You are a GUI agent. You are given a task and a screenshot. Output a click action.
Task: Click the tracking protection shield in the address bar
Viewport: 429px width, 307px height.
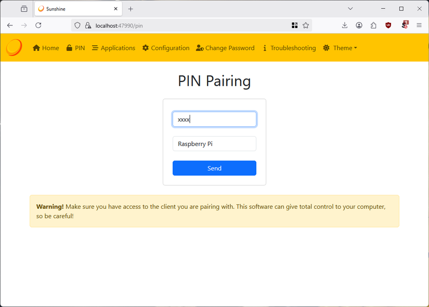click(x=77, y=25)
